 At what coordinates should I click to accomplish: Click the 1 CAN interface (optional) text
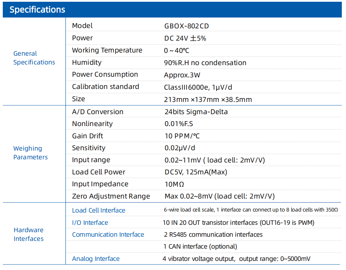200,247
